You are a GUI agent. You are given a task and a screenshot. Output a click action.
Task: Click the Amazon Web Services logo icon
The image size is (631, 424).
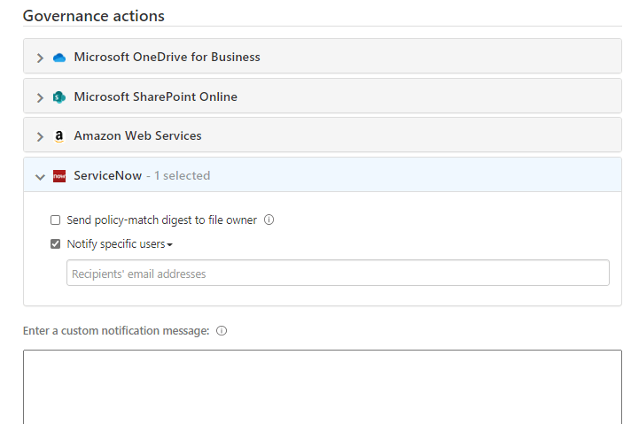pyautogui.click(x=59, y=136)
